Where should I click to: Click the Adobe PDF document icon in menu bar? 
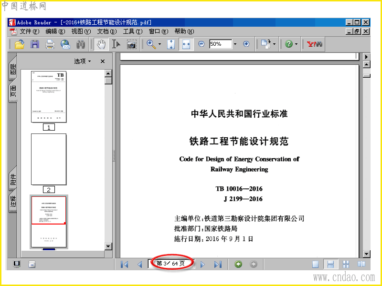(13, 31)
